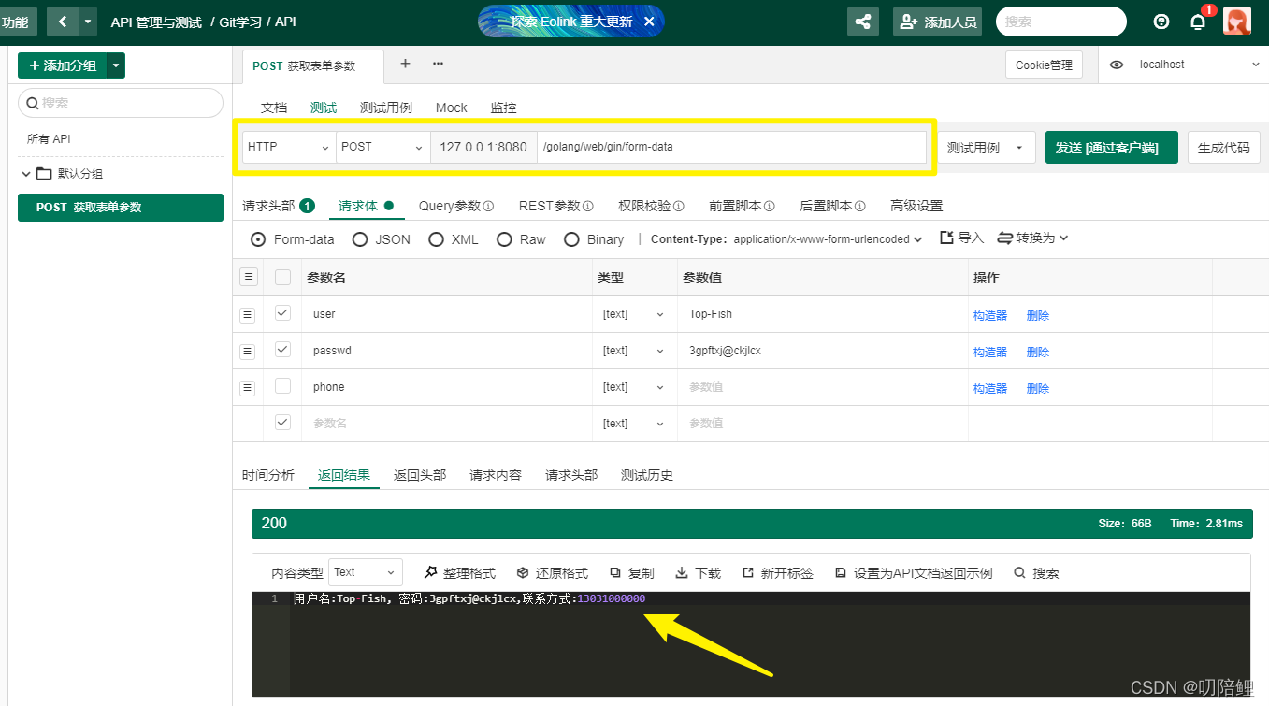Click drag handle icon of phone row
The width and height of the screenshot is (1269, 706).
point(248,388)
